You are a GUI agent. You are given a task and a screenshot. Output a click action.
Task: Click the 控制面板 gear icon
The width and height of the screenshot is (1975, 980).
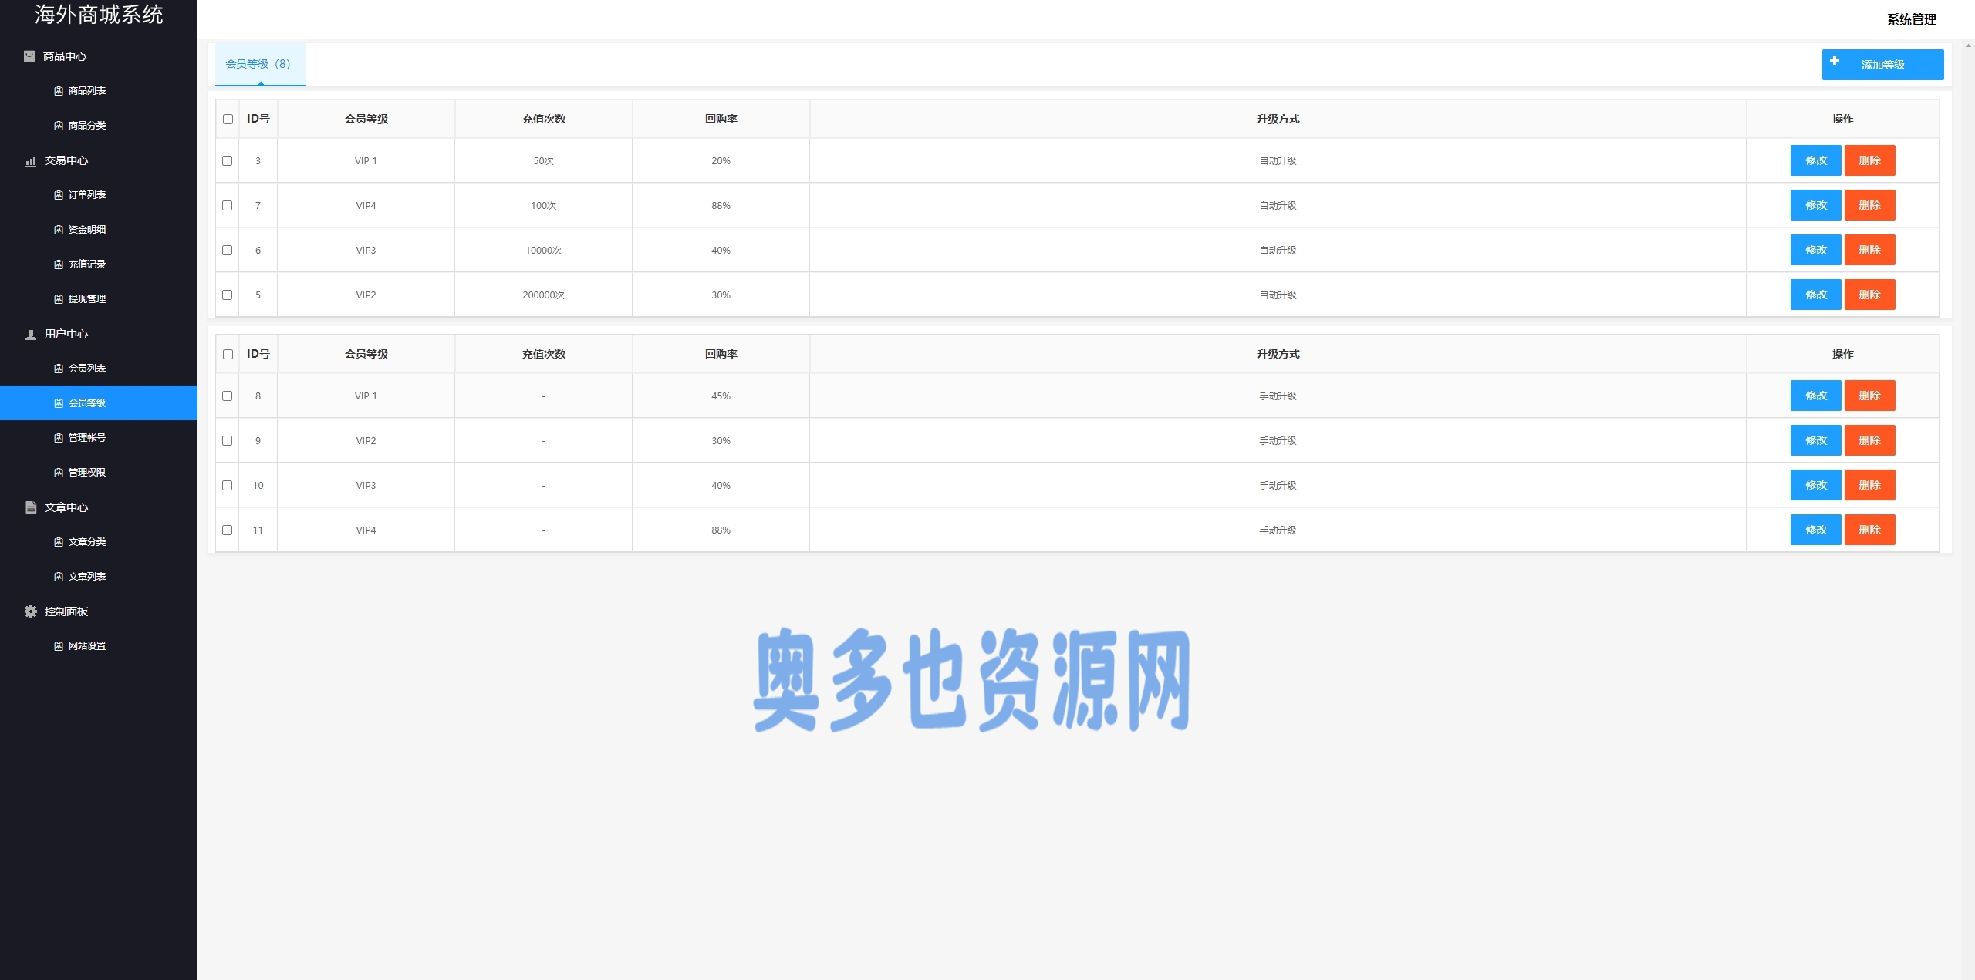[31, 611]
